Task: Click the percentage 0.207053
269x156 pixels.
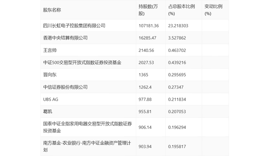Action: (x=177, y=111)
